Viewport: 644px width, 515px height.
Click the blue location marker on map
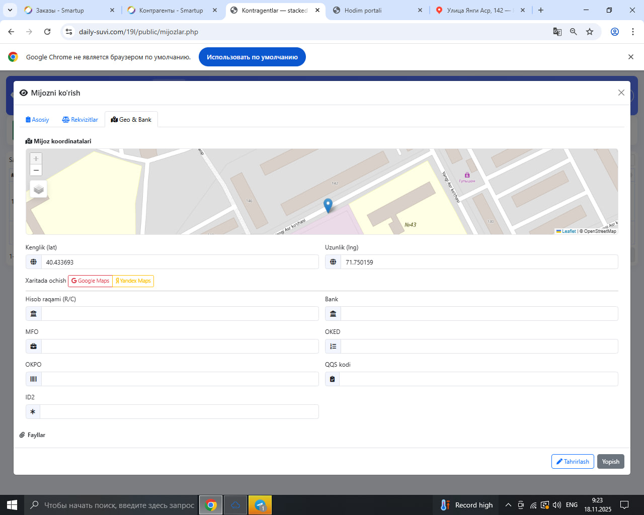(328, 205)
